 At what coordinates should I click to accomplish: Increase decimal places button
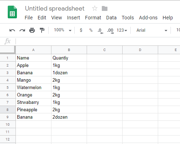tap(110, 31)
